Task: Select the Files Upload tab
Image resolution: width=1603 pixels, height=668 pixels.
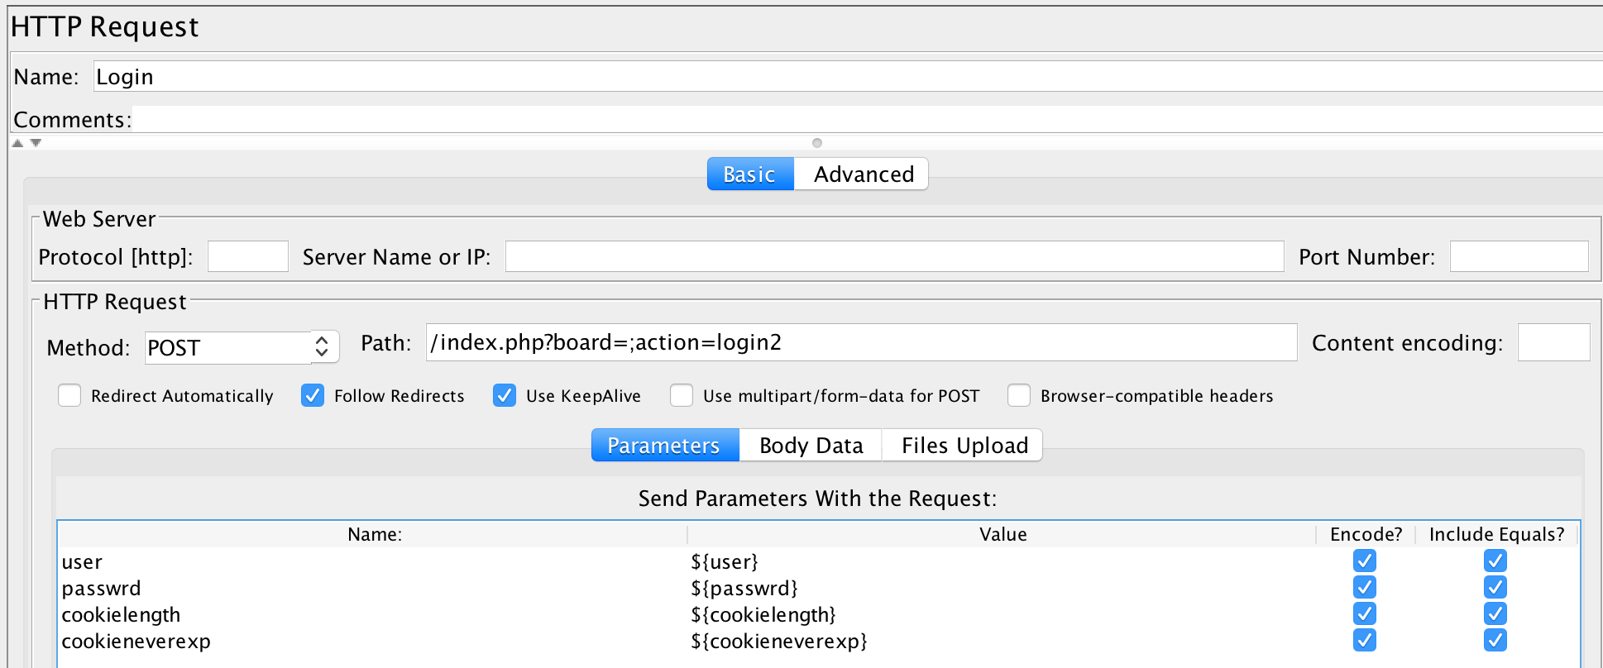Action: click(961, 445)
